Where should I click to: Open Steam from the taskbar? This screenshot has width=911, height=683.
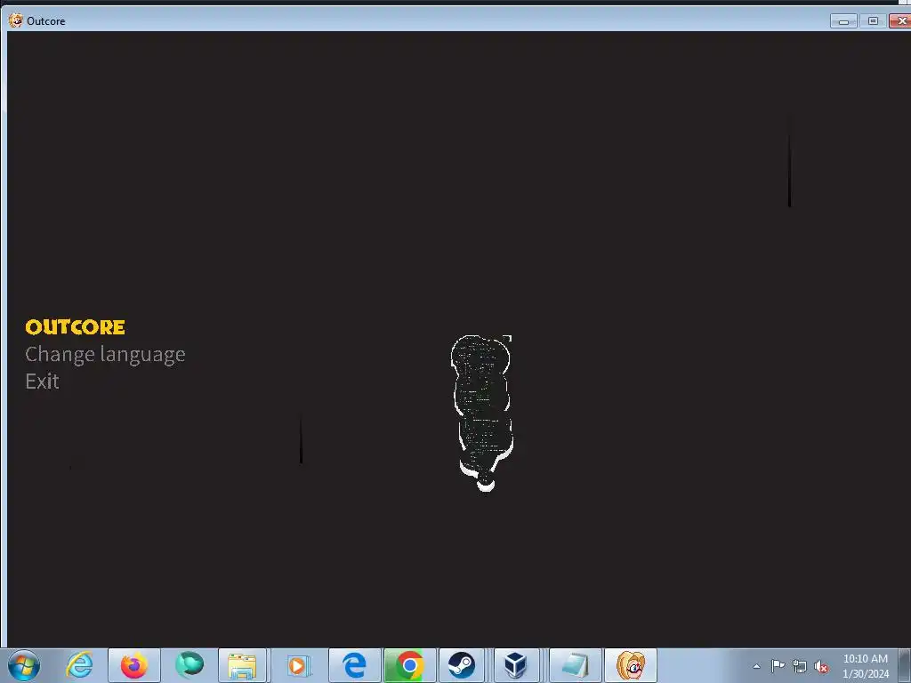coord(462,665)
